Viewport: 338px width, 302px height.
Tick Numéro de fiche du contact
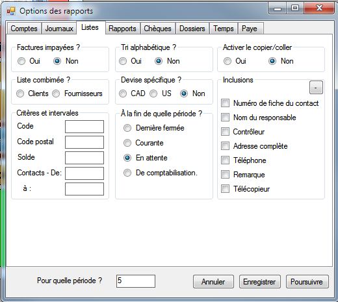click(x=225, y=103)
